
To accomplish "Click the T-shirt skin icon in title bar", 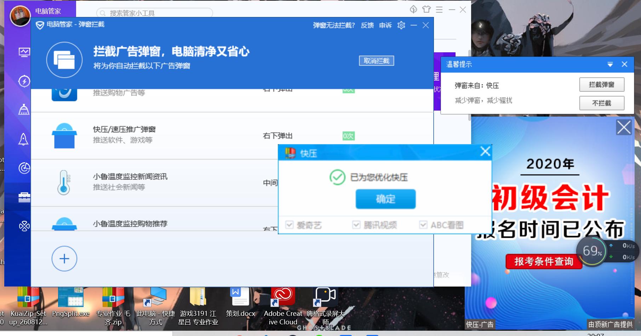I will tap(426, 10).
